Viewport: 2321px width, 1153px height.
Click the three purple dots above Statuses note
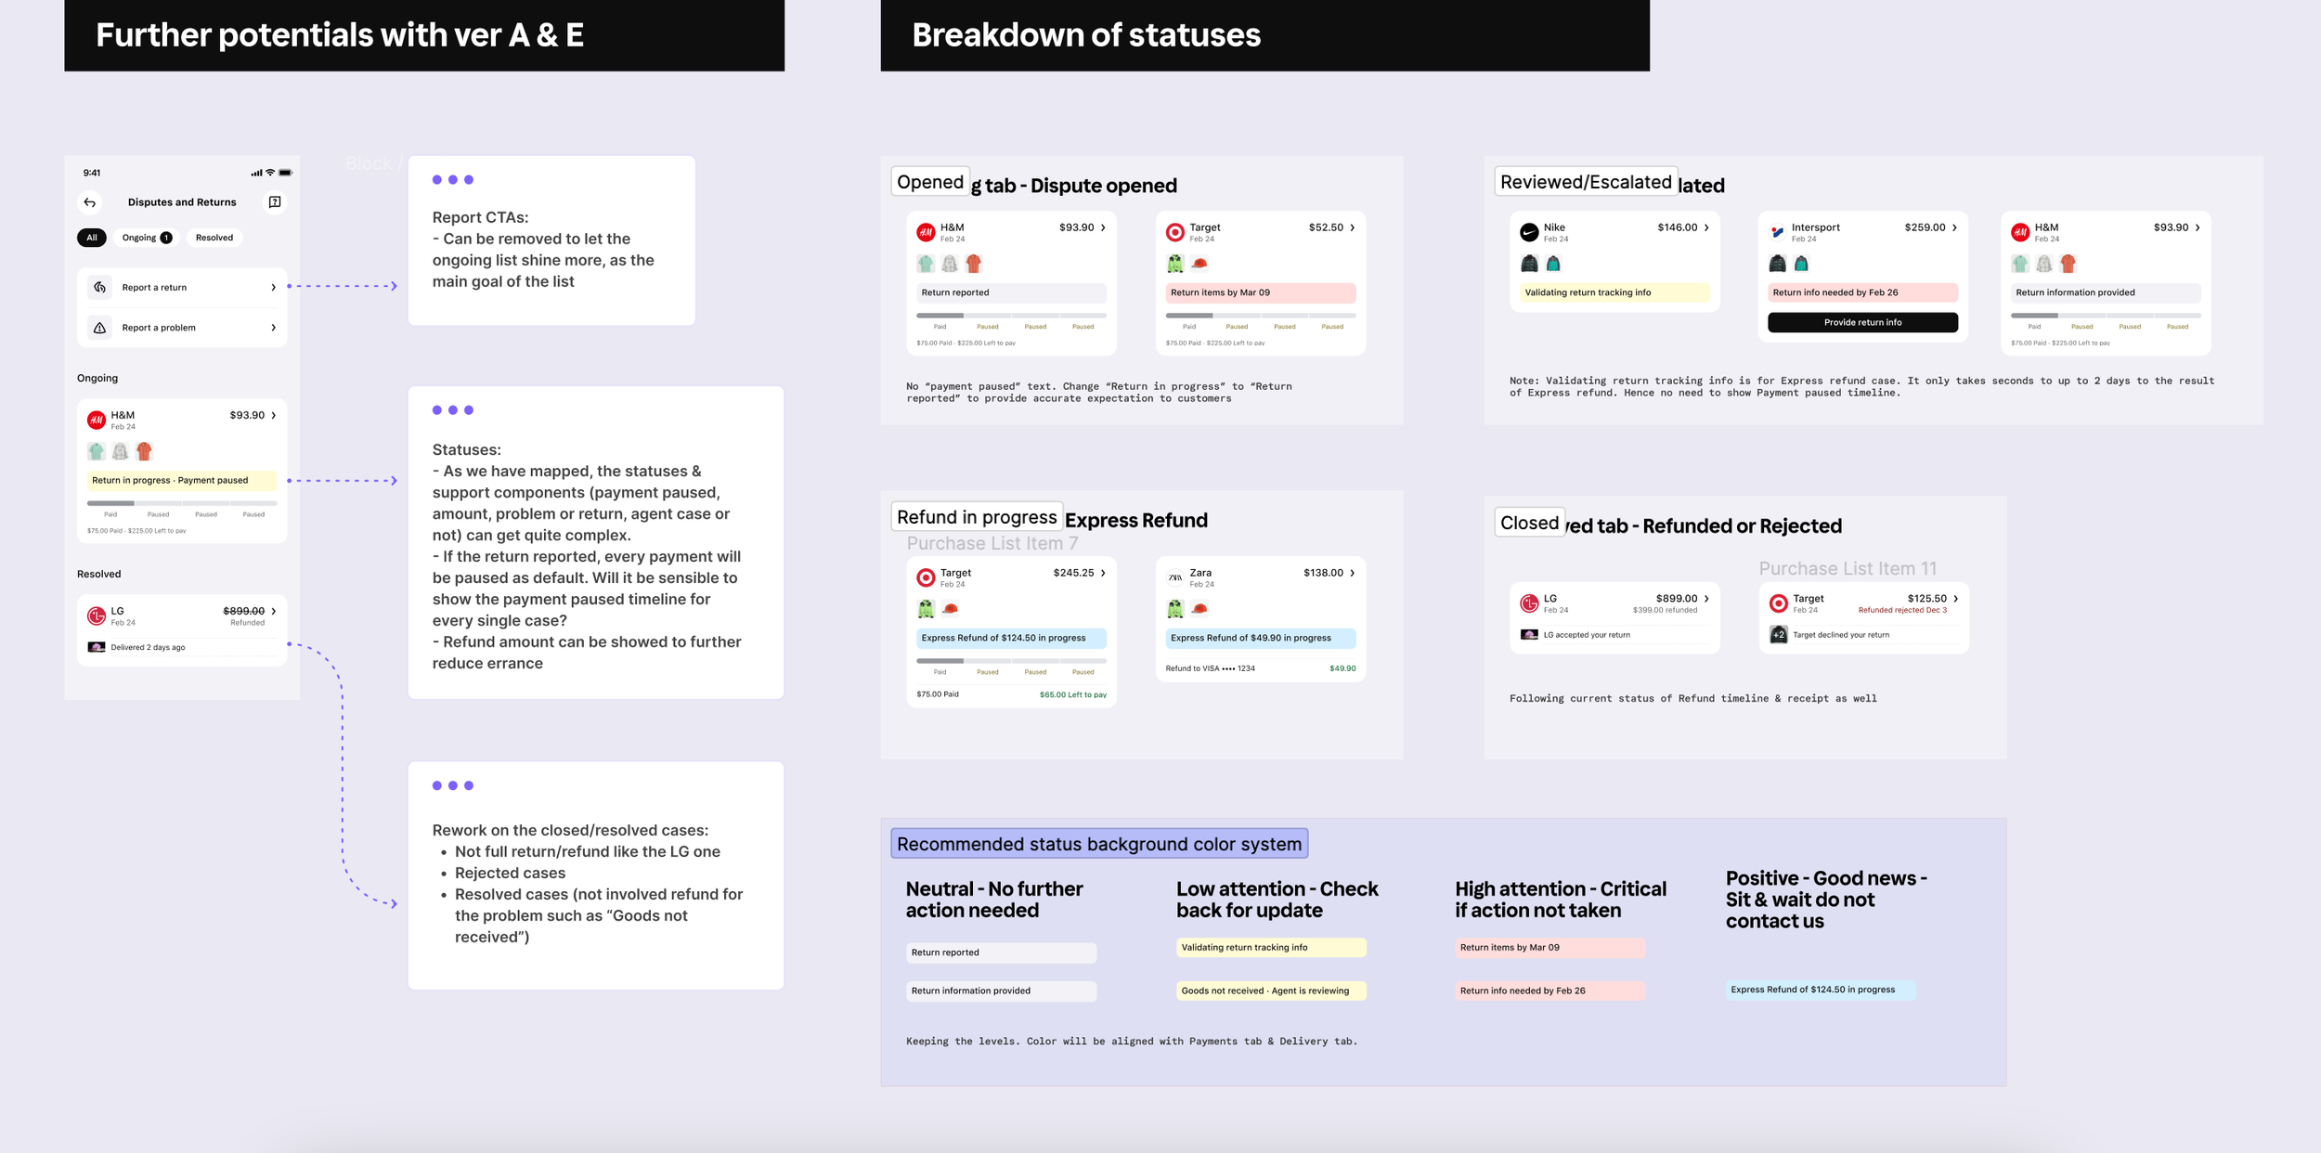453,410
